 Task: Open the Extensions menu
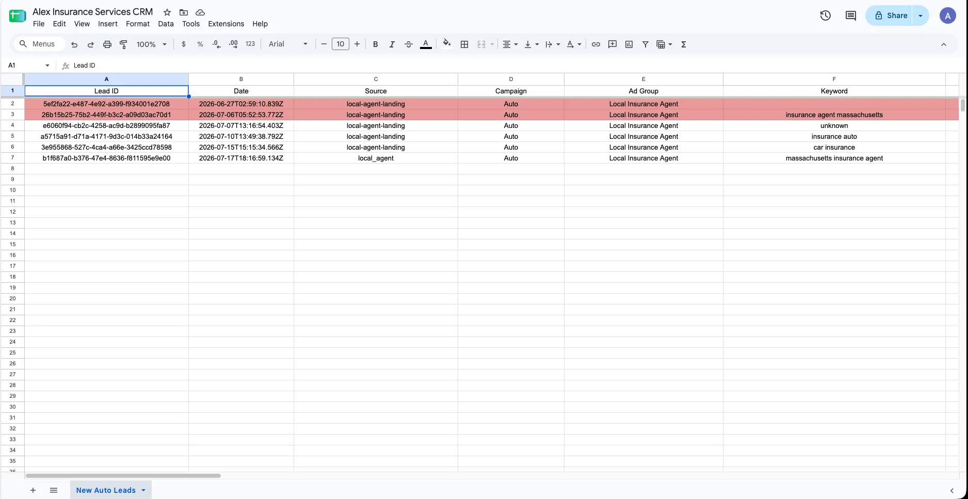point(226,24)
